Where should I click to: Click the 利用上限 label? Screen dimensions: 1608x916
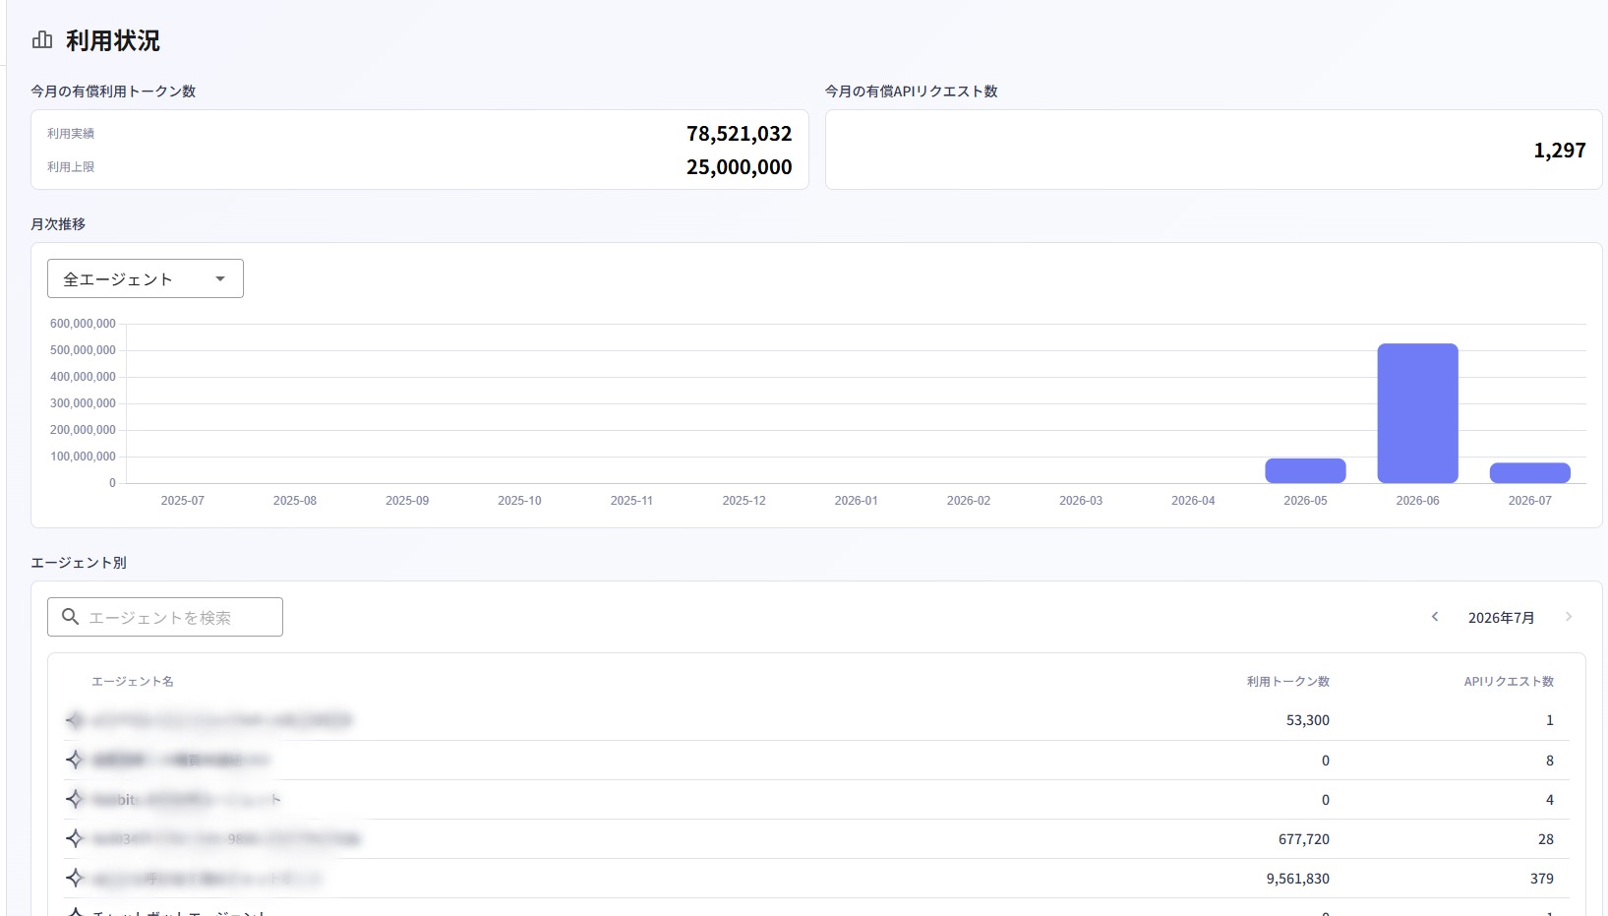coord(71,167)
